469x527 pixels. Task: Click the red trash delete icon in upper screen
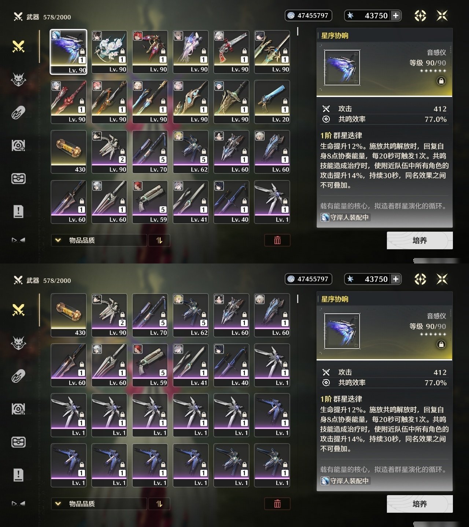click(x=277, y=240)
